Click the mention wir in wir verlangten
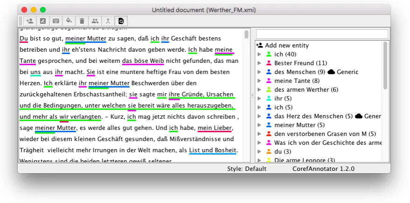Screen dimensions: 410x203 coord(64,117)
